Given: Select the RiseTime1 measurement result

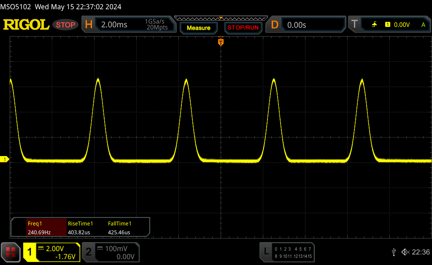Looking at the screenshot, I should (80, 228).
